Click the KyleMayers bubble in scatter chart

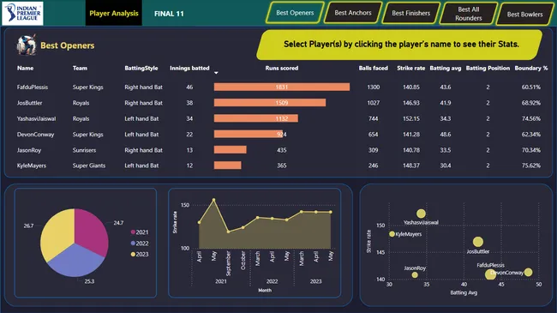[x=392, y=234]
